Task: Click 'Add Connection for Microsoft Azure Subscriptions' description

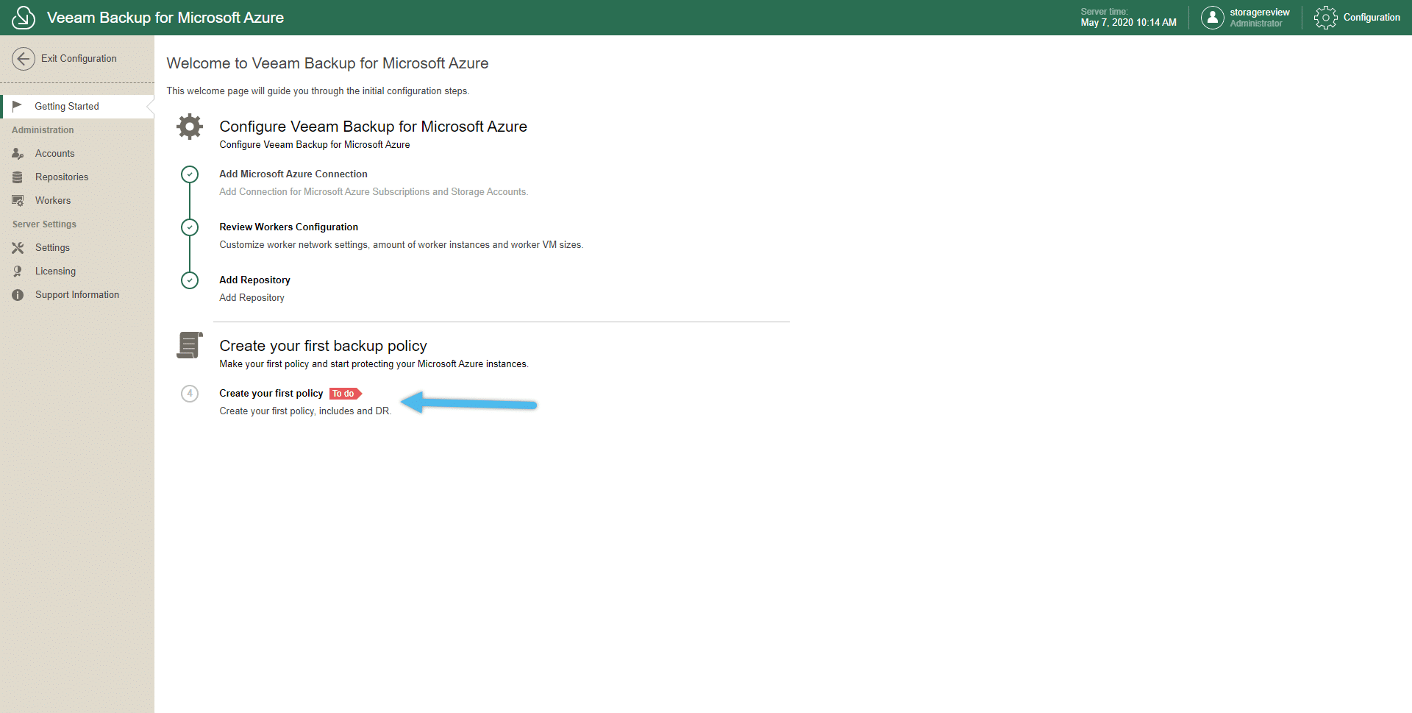Action: pos(374,191)
